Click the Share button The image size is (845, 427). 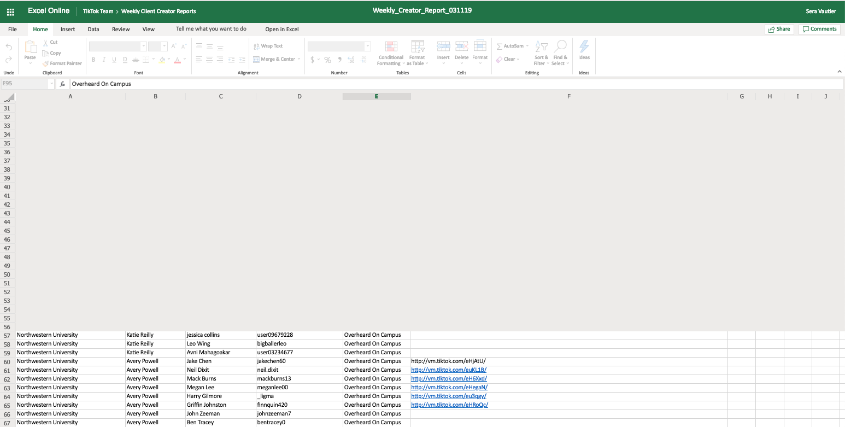pyautogui.click(x=779, y=29)
